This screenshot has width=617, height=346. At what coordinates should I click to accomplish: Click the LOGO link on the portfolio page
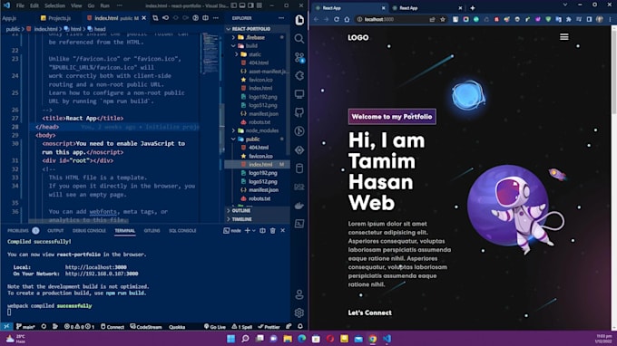358,38
